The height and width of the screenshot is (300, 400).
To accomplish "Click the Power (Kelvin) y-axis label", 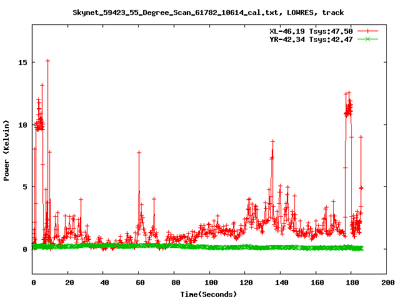I will tap(6, 151).
